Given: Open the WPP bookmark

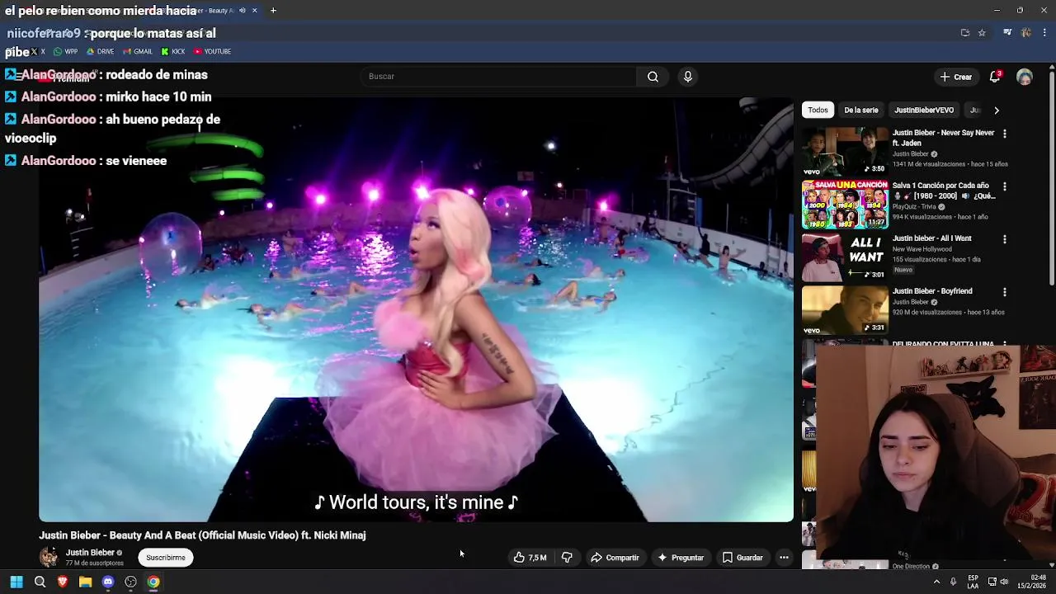Looking at the screenshot, I should [65, 51].
